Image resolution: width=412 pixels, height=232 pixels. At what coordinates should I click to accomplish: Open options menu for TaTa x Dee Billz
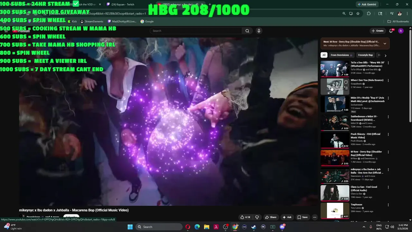pos(388,63)
